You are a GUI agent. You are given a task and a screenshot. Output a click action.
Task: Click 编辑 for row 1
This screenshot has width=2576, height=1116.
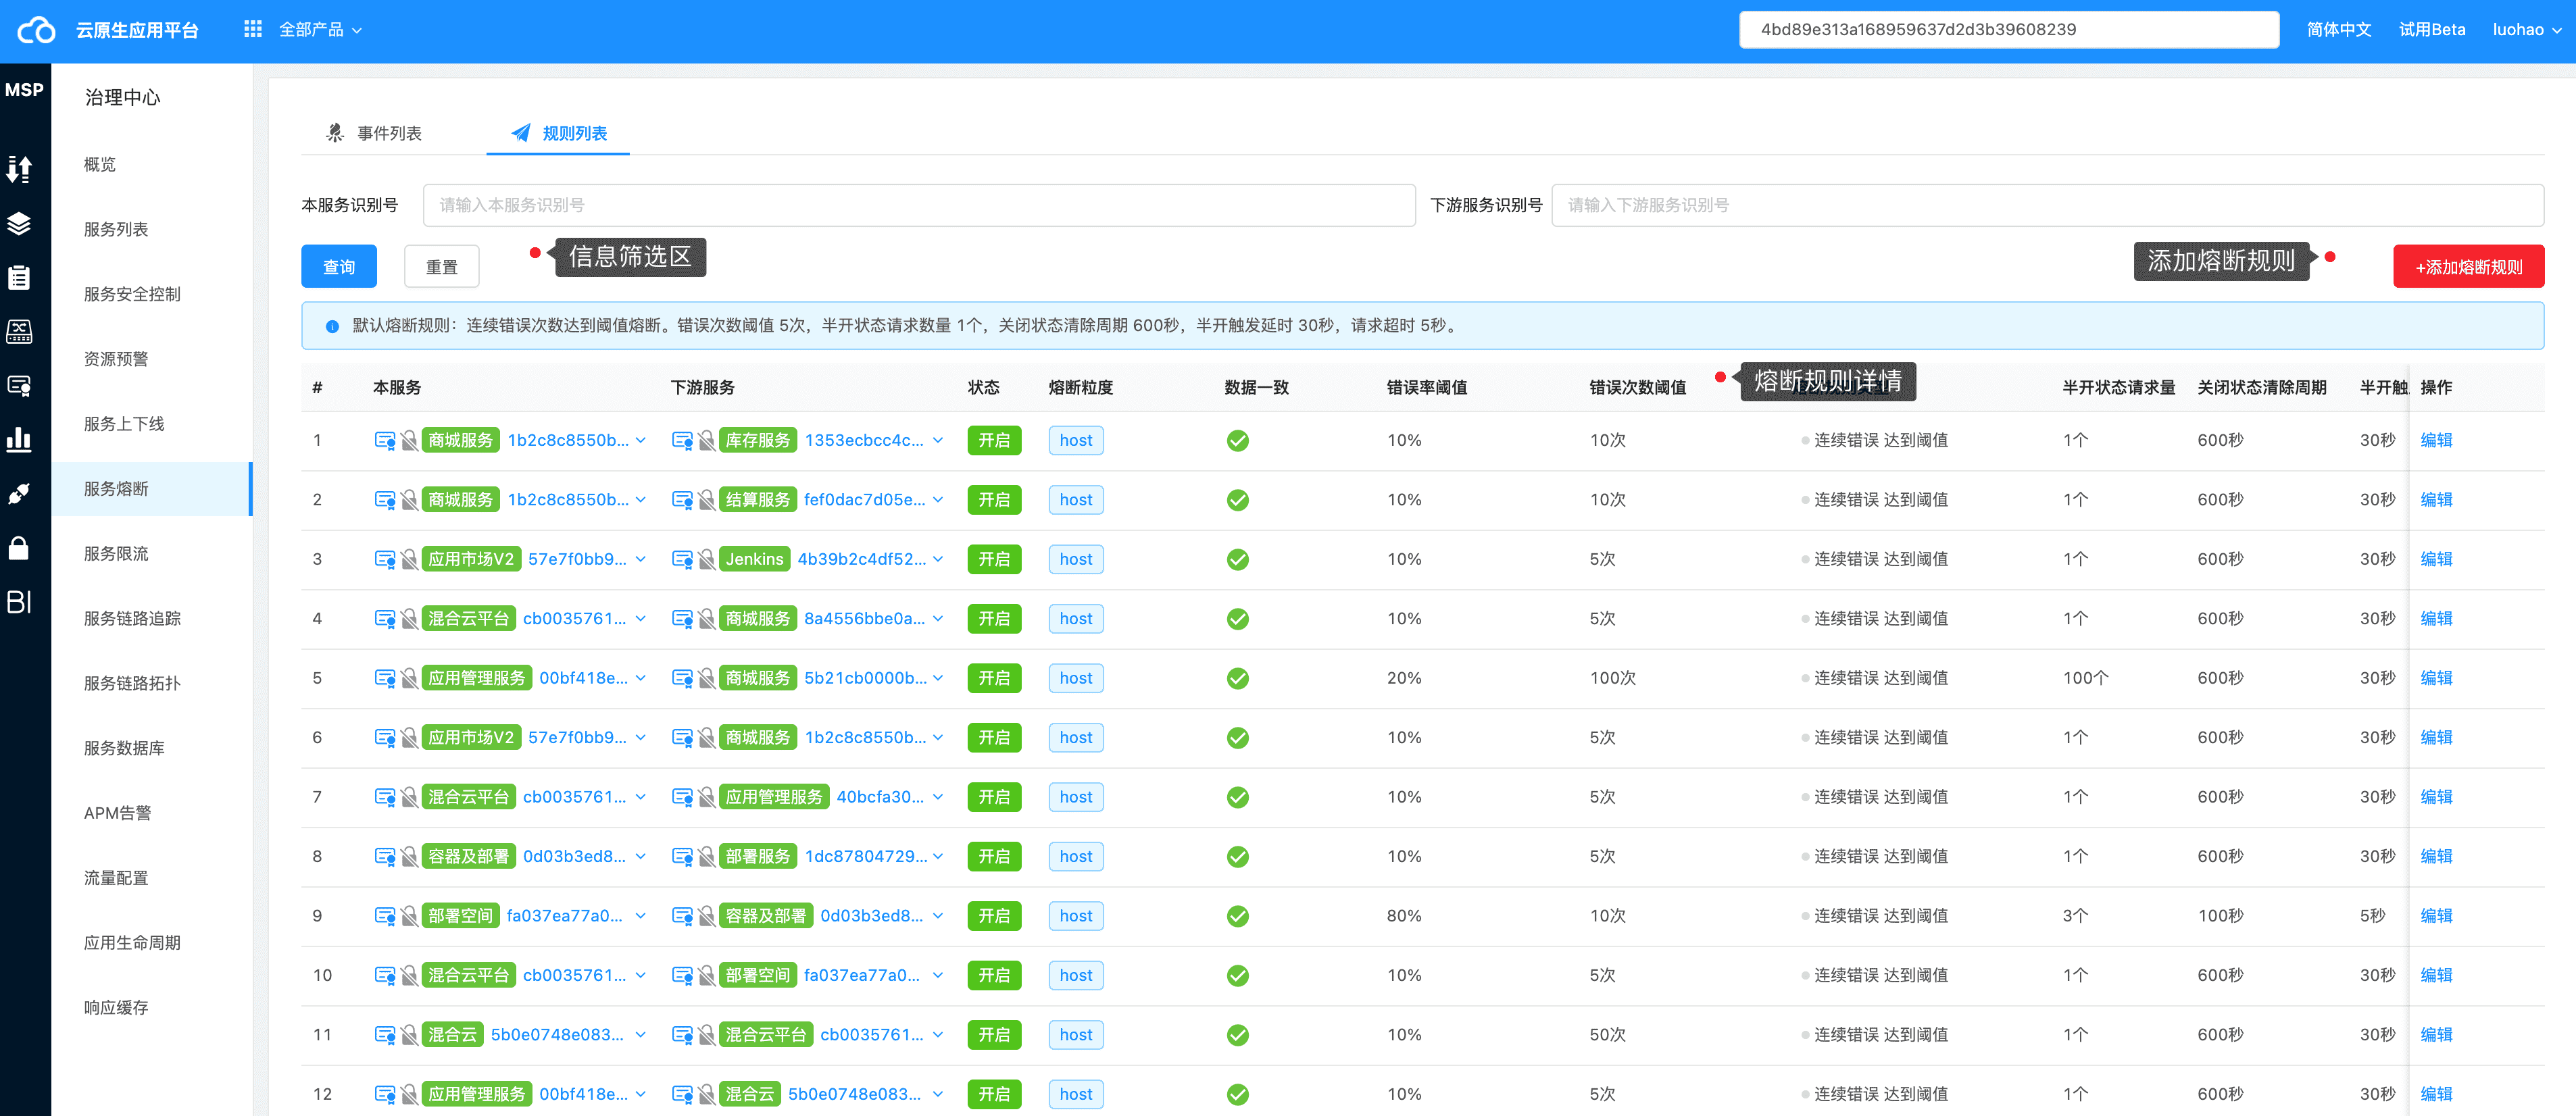pos(2436,441)
